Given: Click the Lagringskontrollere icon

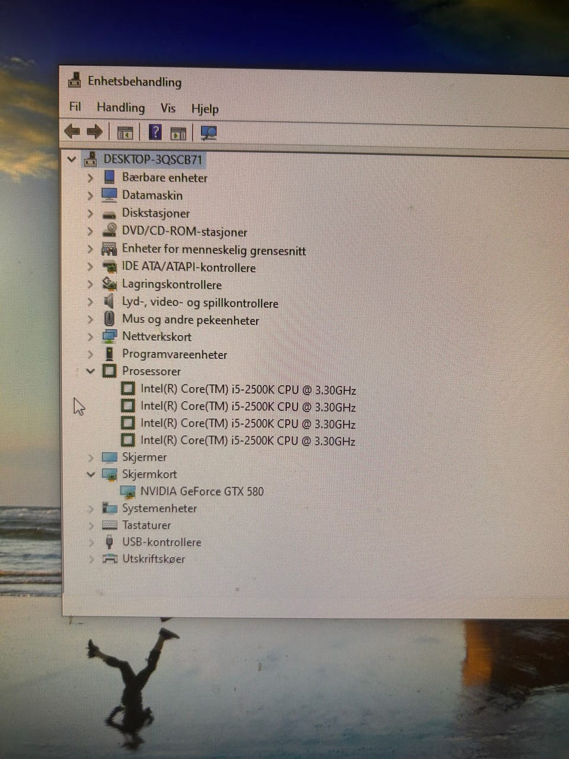Looking at the screenshot, I should pyautogui.click(x=109, y=283).
